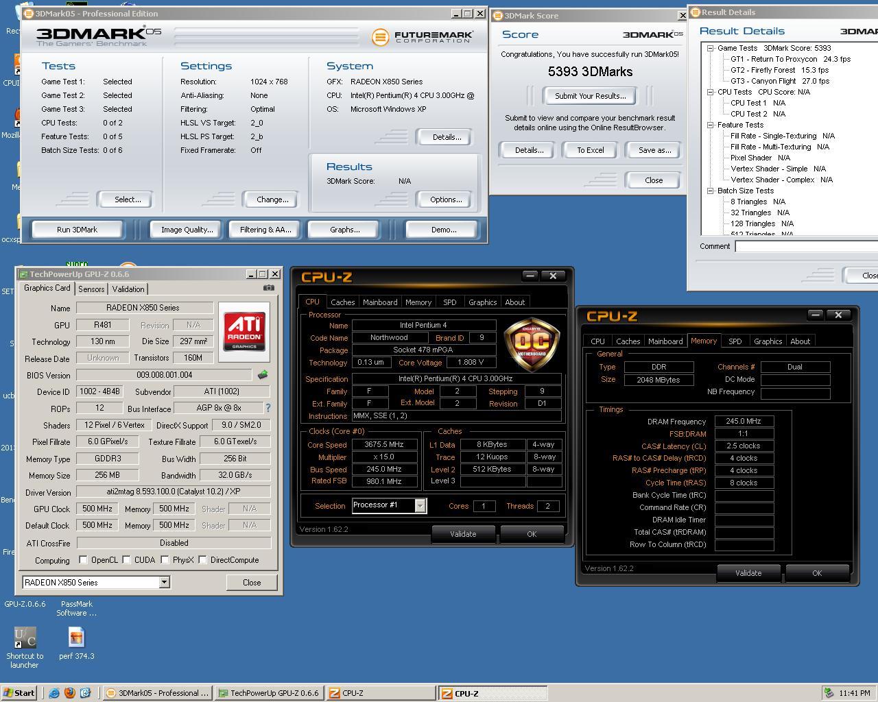Image resolution: width=878 pixels, height=702 pixels.
Task: Click the Details button in 3DMark Score window
Action: 529,150
